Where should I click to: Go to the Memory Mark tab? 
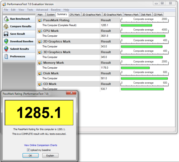click(131, 15)
